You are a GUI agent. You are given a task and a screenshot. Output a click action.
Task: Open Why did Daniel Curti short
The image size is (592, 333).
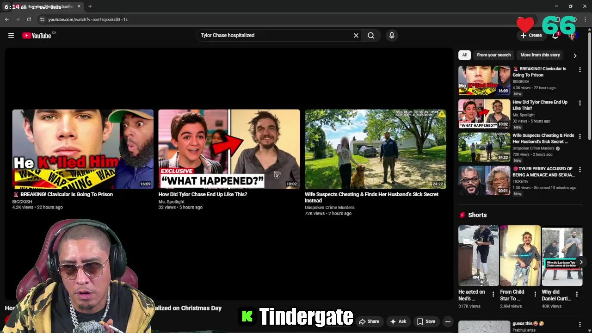click(x=562, y=256)
